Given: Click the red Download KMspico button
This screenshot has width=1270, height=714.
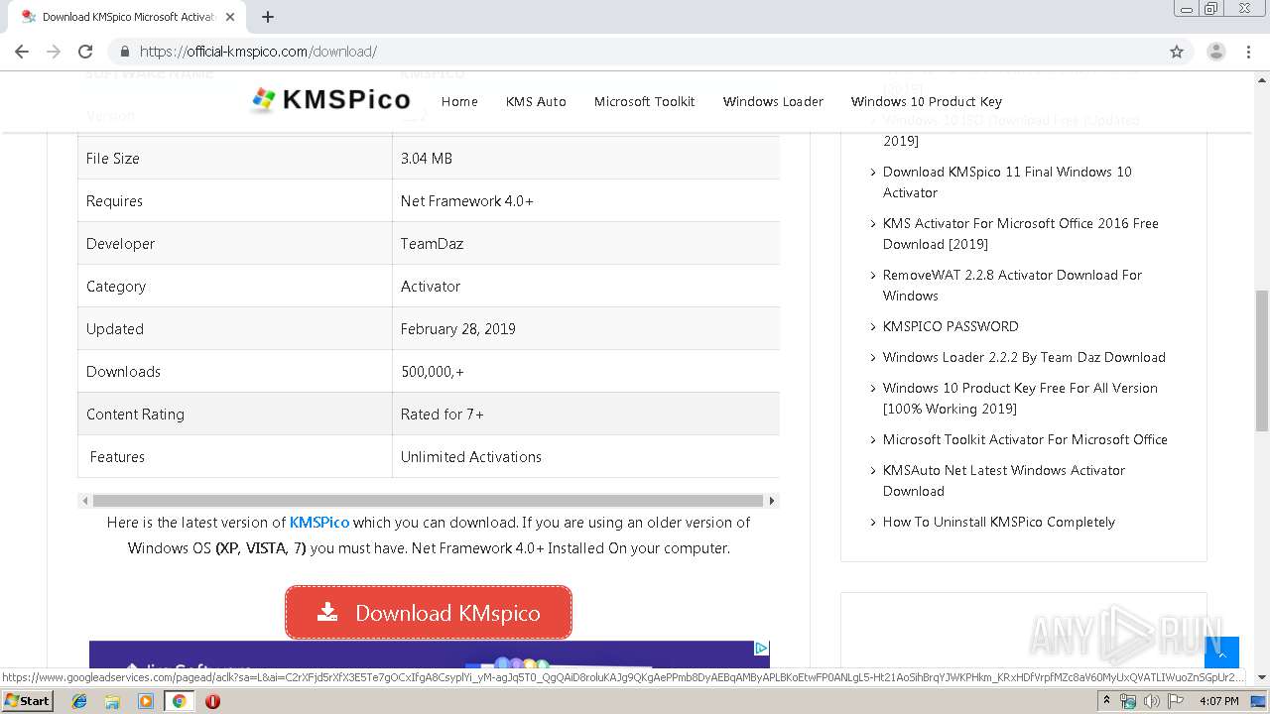Looking at the screenshot, I should (429, 613).
